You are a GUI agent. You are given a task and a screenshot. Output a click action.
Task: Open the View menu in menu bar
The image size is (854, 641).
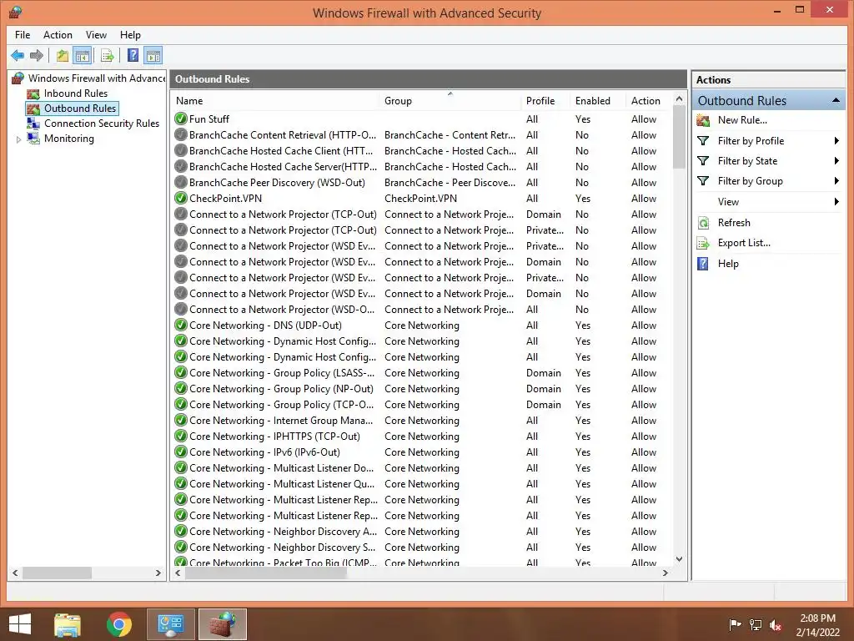pyautogui.click(x=96, y=35)
